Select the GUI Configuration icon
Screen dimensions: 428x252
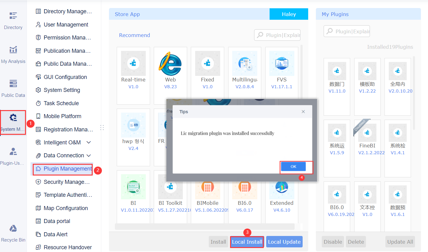(x=38, y=77)
